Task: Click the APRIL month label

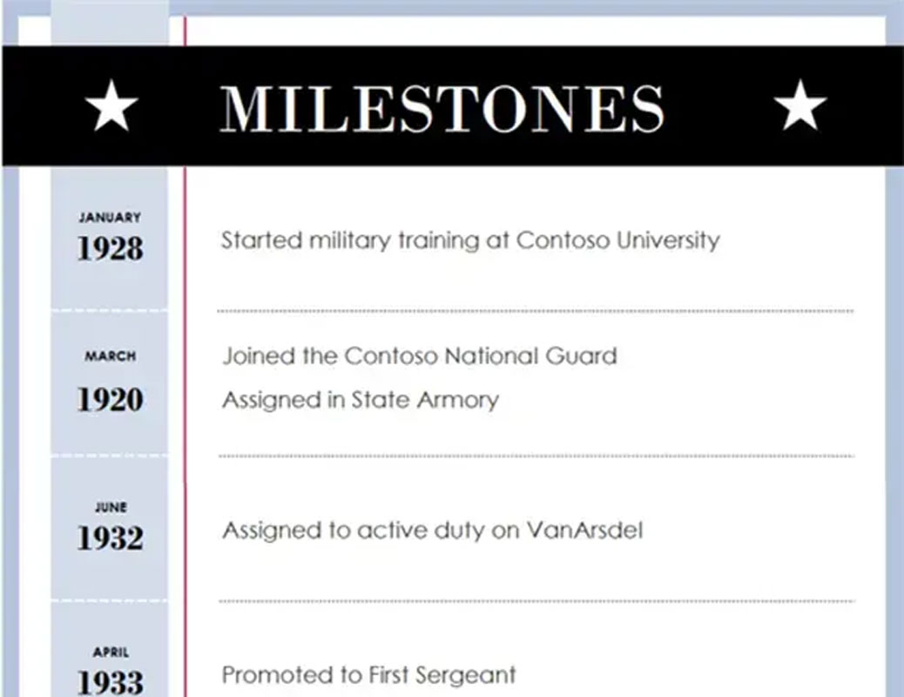Action: (x=110, y=652)
